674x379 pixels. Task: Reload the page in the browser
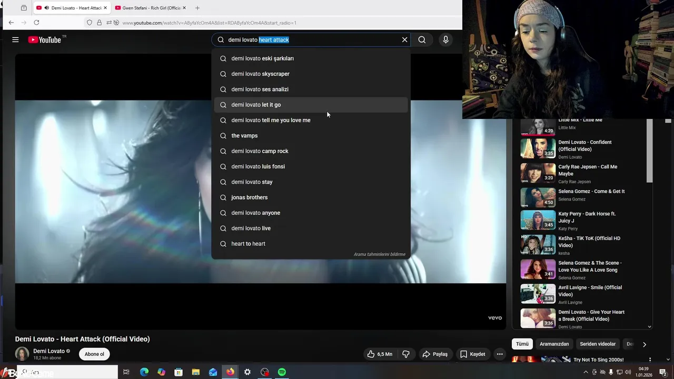click(x=36, y=23)
